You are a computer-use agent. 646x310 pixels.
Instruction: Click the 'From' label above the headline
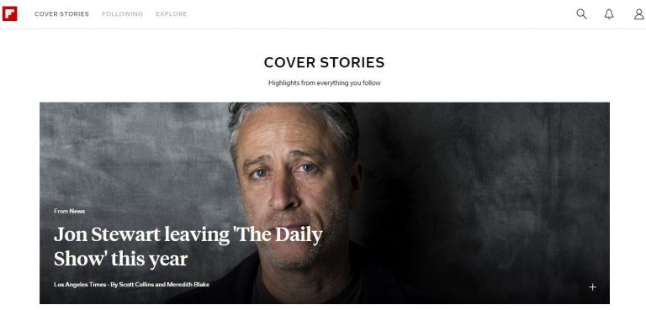tap(61, 211)
